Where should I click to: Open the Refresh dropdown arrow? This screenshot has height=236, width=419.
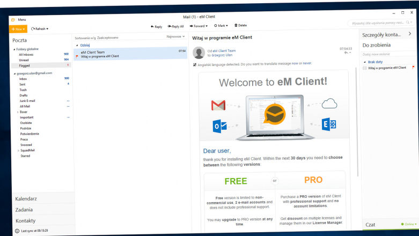tap(48, 28)
